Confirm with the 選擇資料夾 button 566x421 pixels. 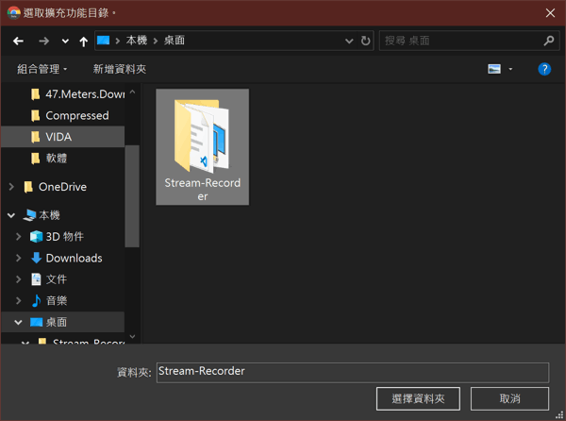tap(418, 398)
